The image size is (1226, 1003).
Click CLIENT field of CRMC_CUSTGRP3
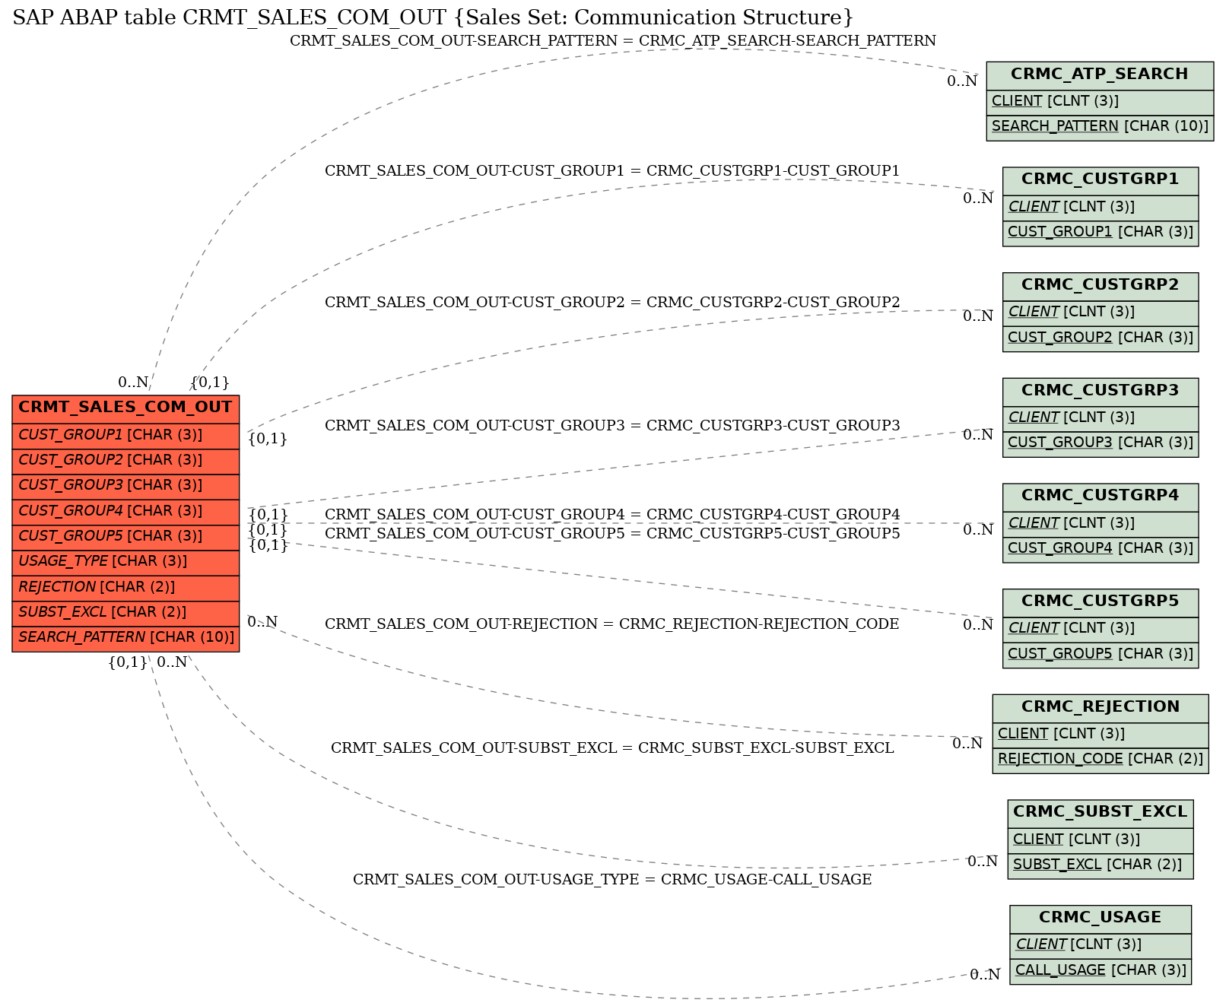tap(1101, 418)
